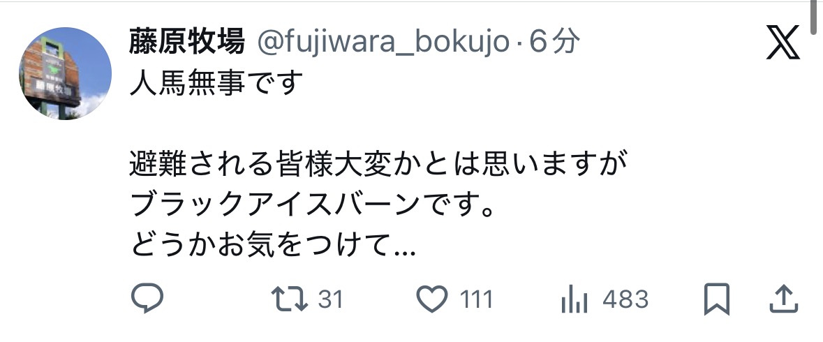This screenshot has width=823, height=342.
Task: Share the tweet using the upload arrow icon
Action: (x=783, y=299)
